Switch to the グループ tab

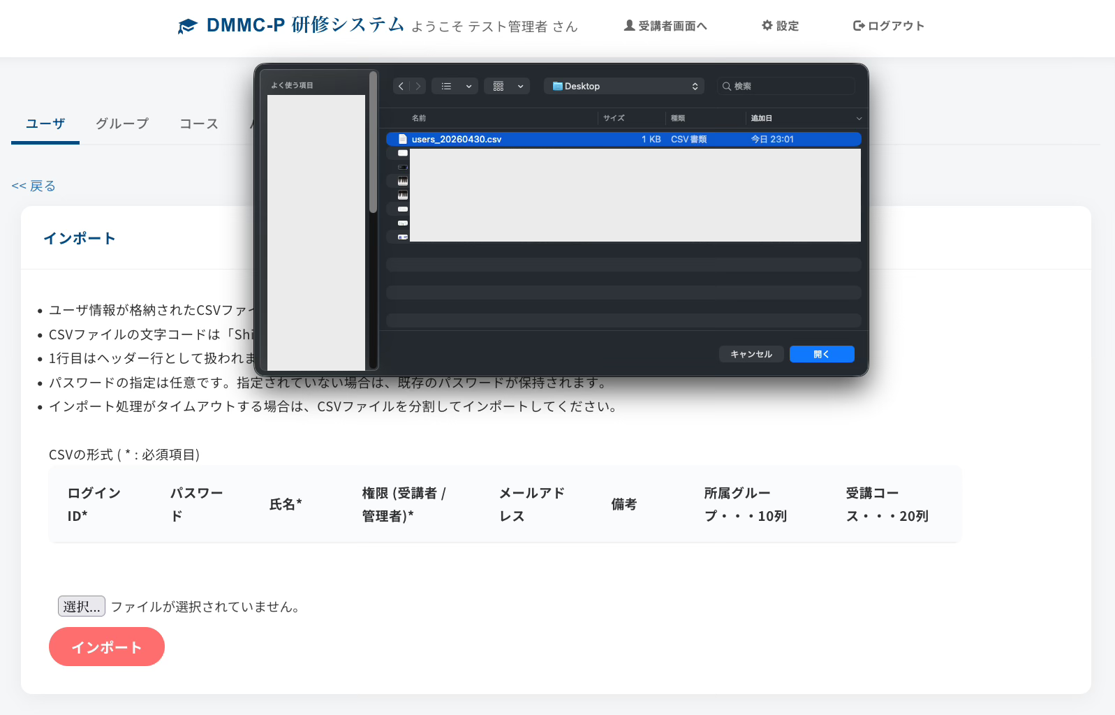coord(122,124)
